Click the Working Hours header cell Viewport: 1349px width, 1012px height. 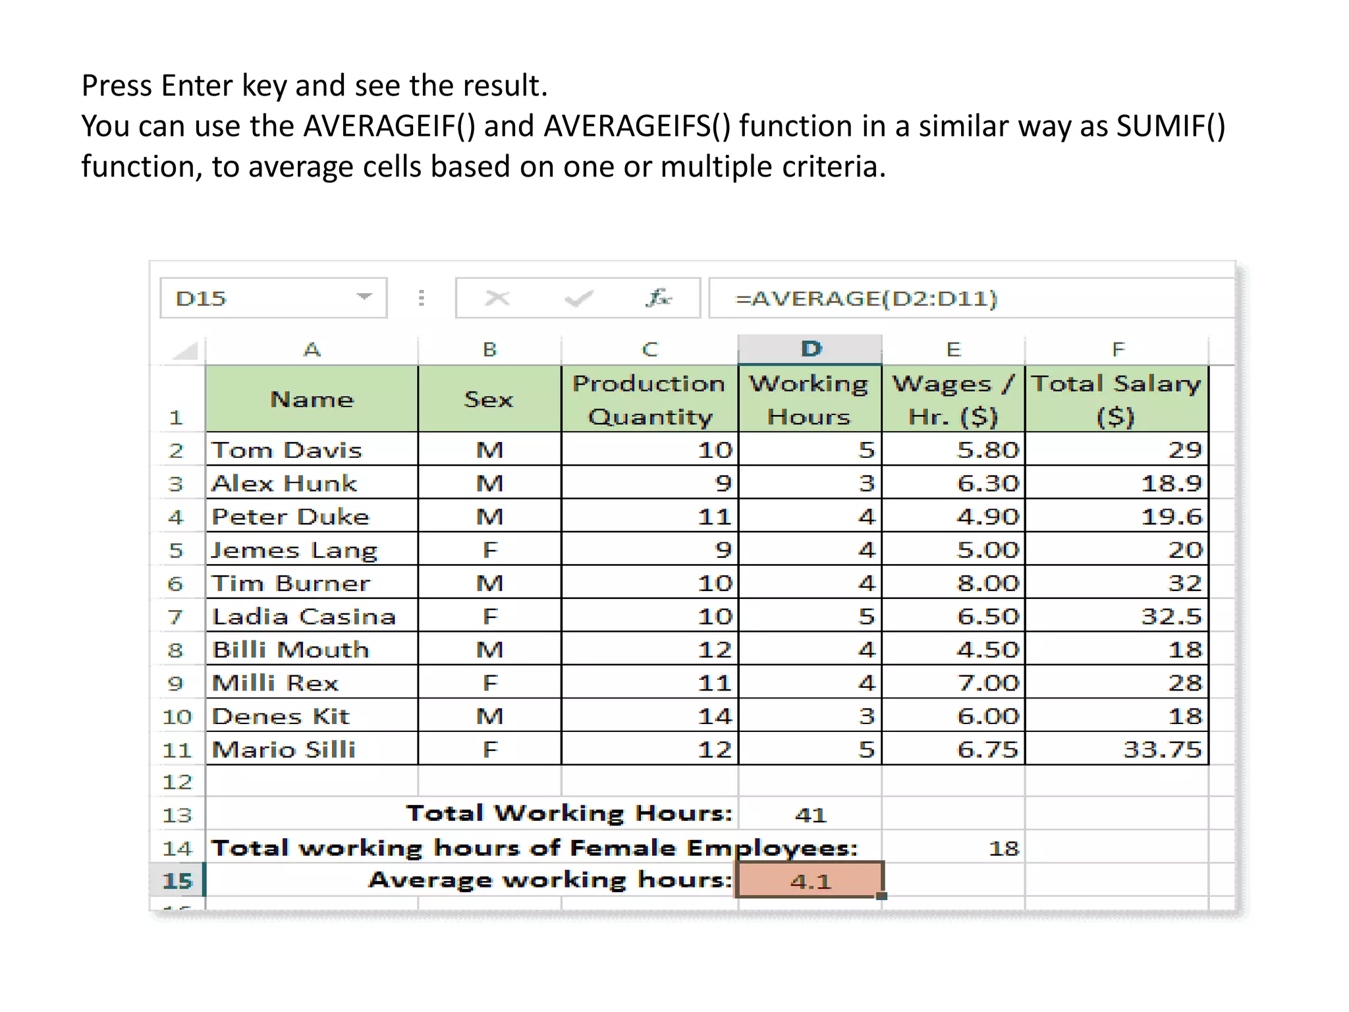(x=810, y=399)
